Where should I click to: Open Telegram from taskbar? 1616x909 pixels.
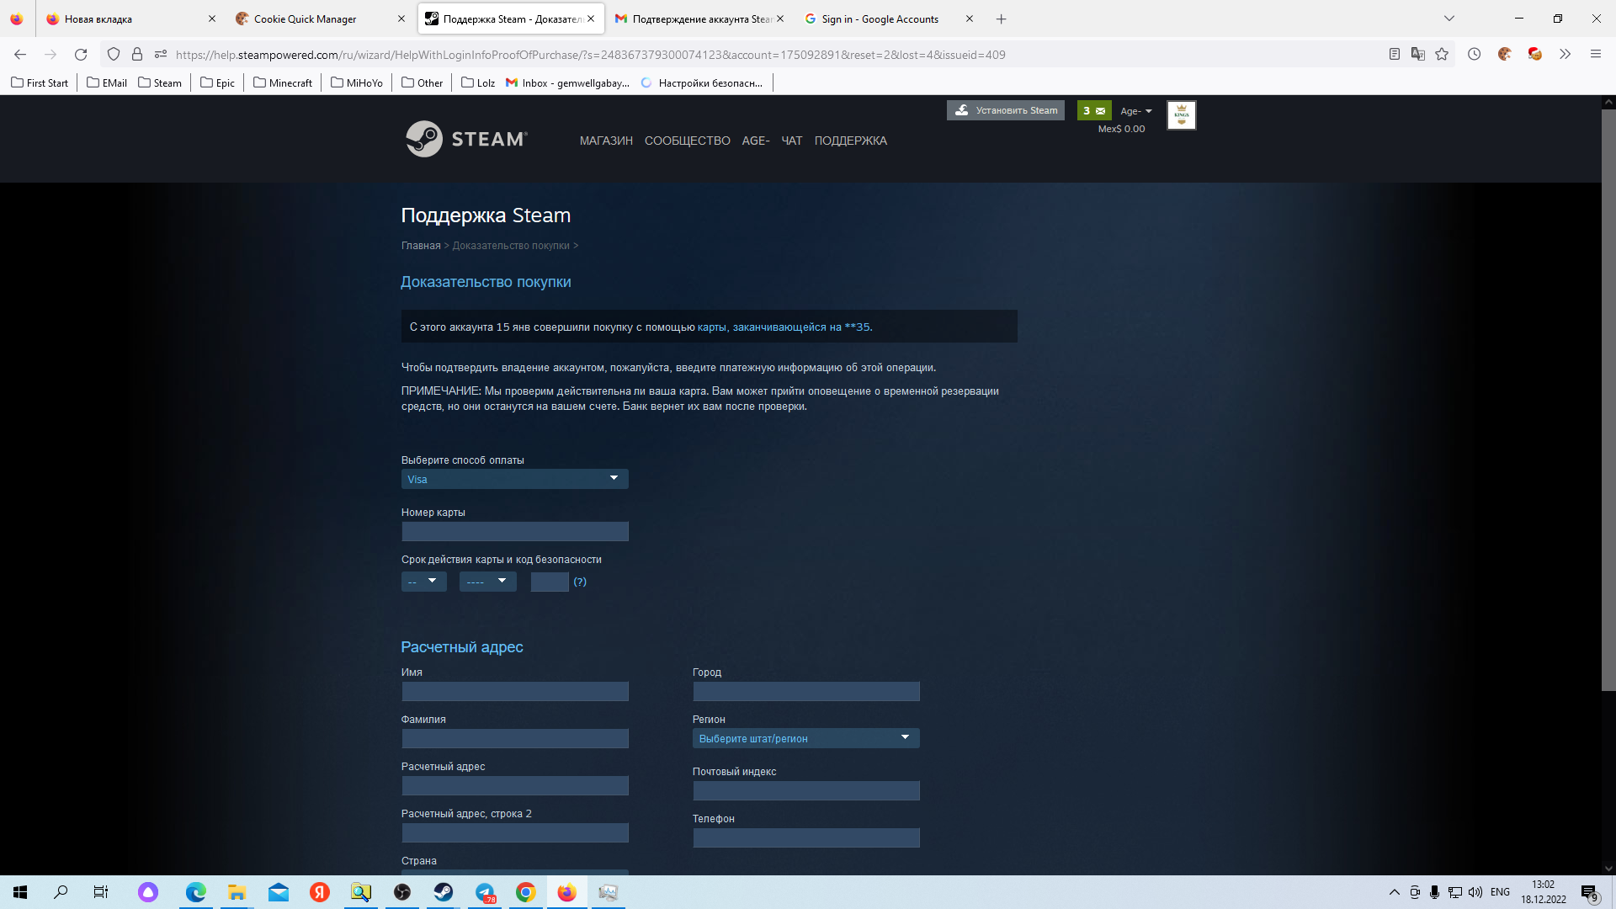click(485, 892)
